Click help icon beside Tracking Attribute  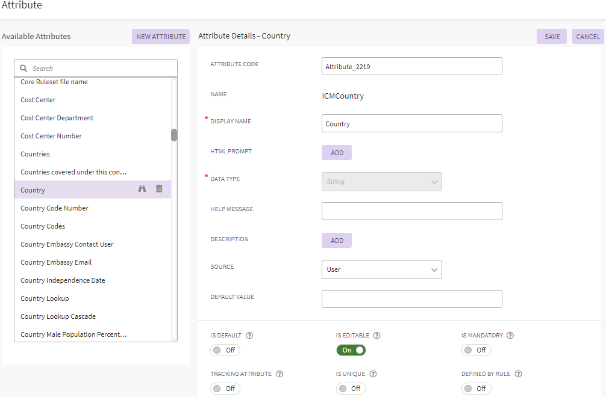pos(280,374)
